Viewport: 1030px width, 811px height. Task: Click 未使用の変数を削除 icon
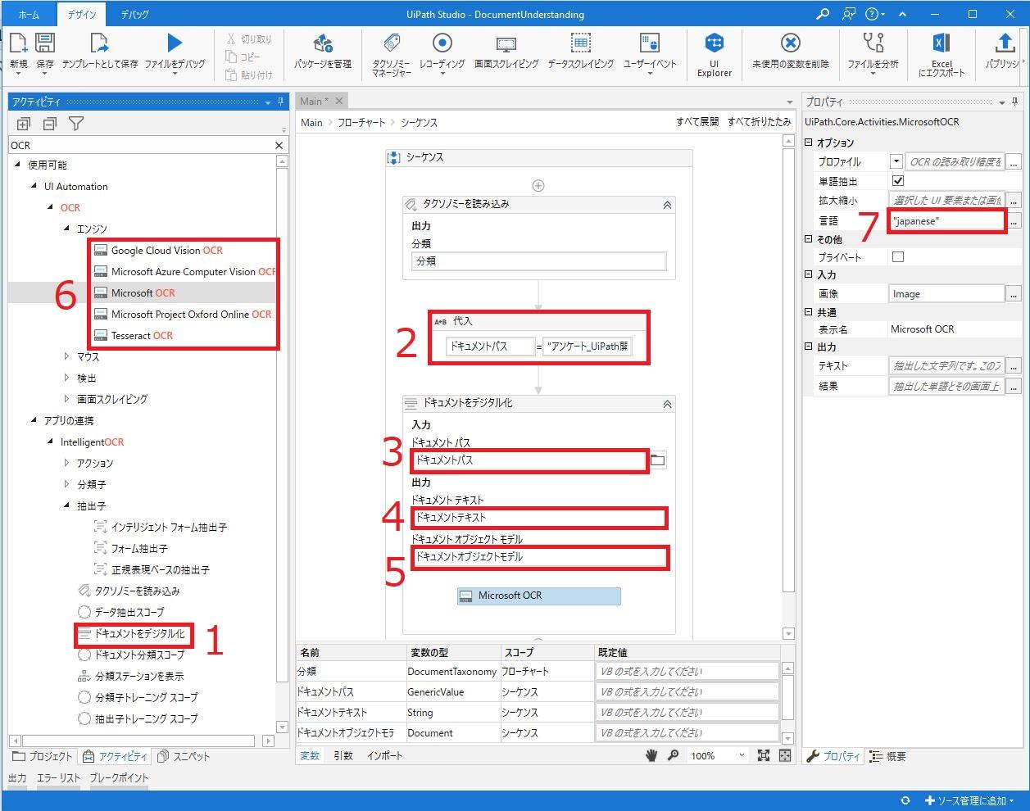point(790,43)
